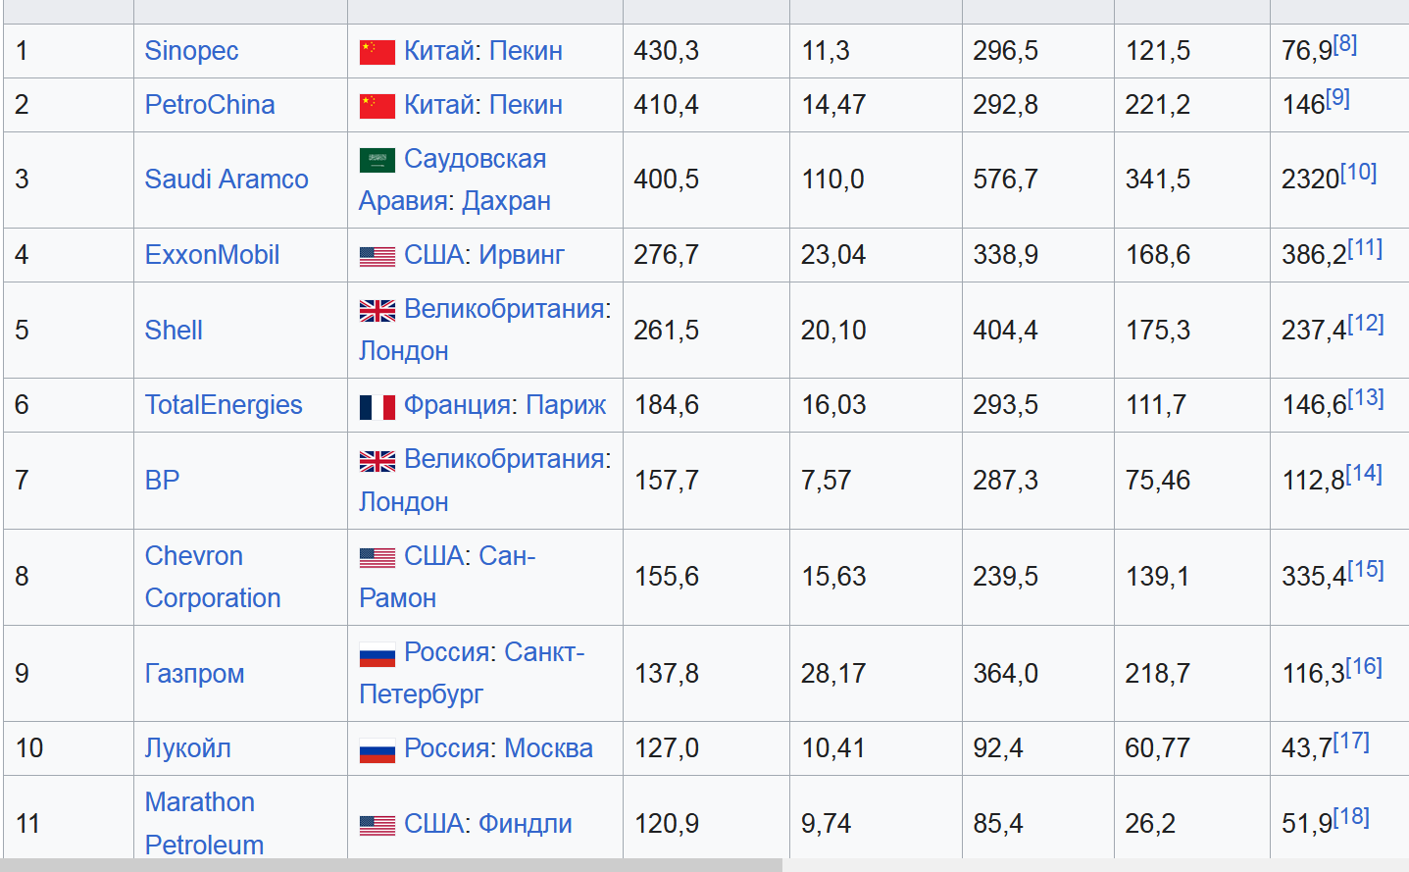The image size is (1409, 872).
Task: Click the USA flag in the Chevron row
Action: tap(377, 557)
